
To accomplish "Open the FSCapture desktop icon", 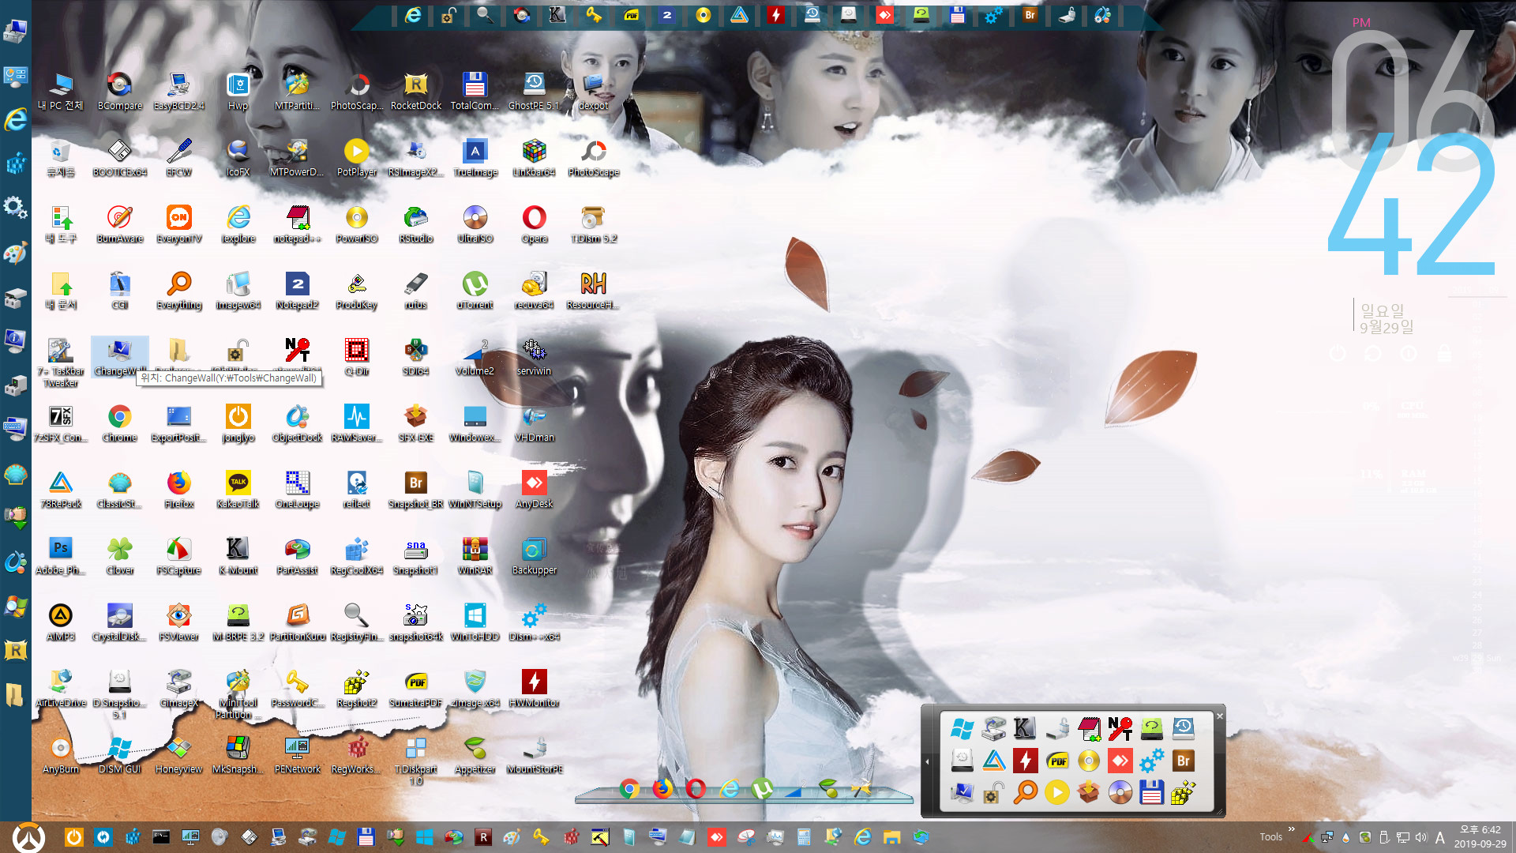I will point(178,555).
